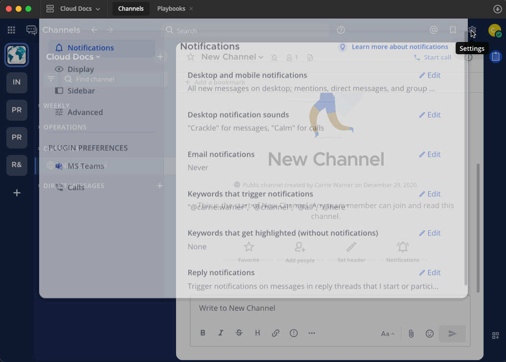Click the attach file paperclip icon
Image resolution: width=506 pixels, height=362 pixels.
[411, 334]
